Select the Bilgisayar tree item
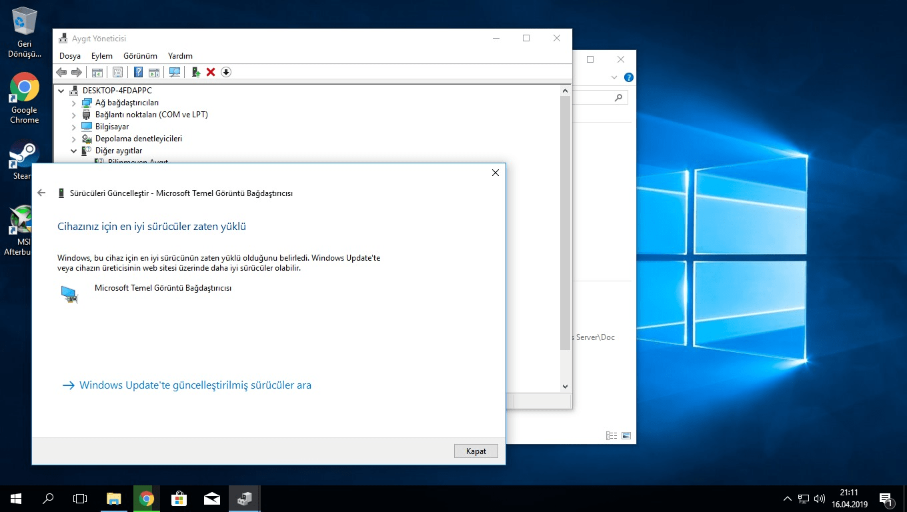 pos(111,127)
